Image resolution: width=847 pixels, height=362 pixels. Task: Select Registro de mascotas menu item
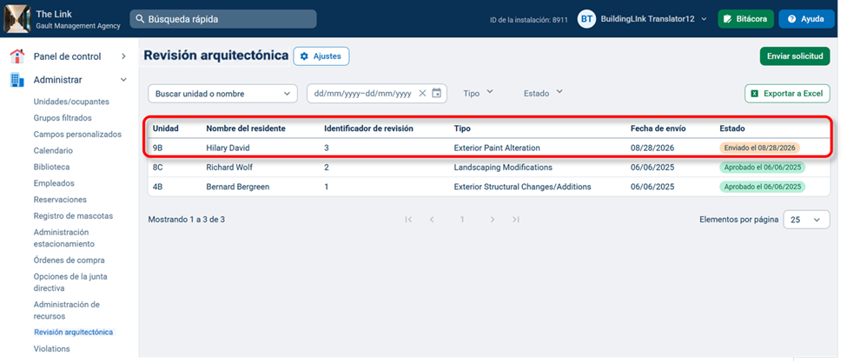[x=74, y=216]
